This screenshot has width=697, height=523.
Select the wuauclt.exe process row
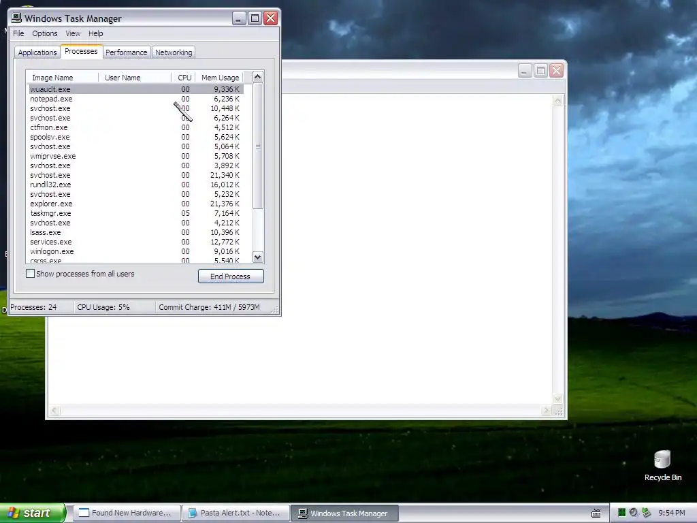tap(135, 89)
